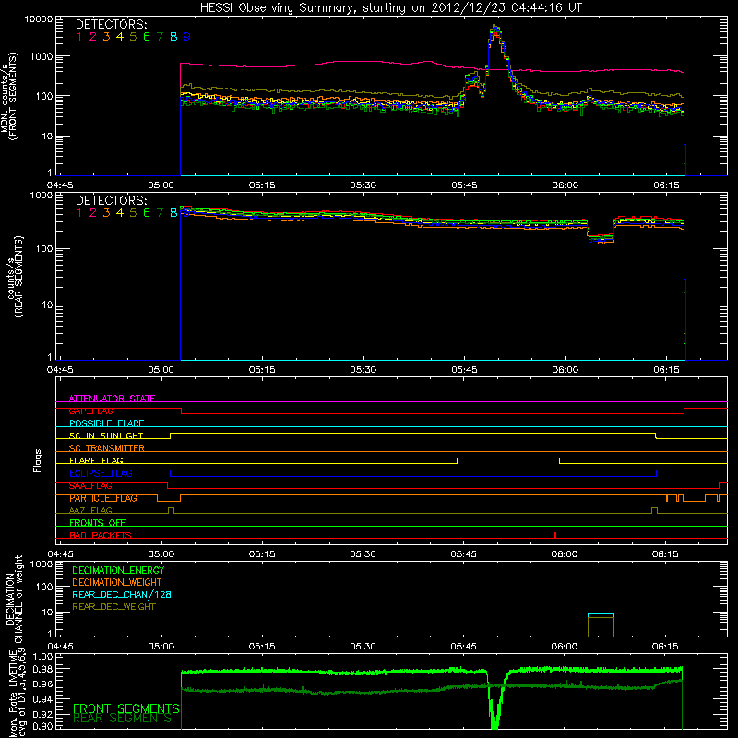
Task: Click the ECLIPSE_FLAG label
Action: tap(101, 473)
